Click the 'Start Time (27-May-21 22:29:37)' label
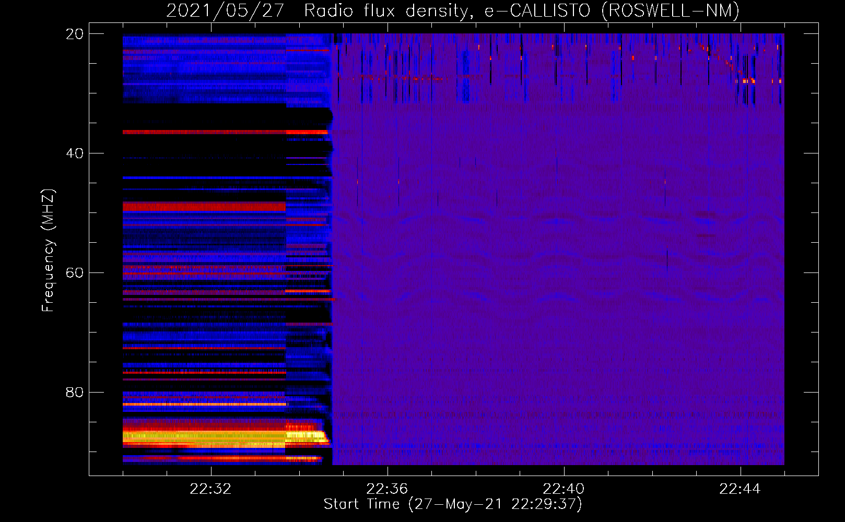The height and width of the screenshot is (522, 845). coord(453,504)
